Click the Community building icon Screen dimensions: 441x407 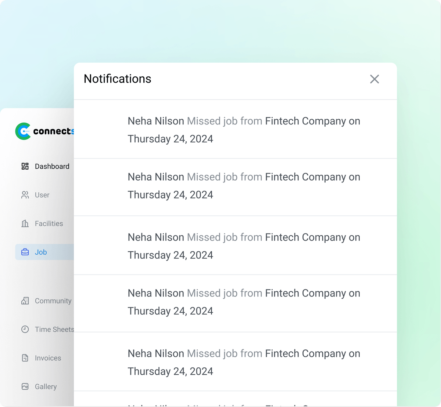click(25, 301)
